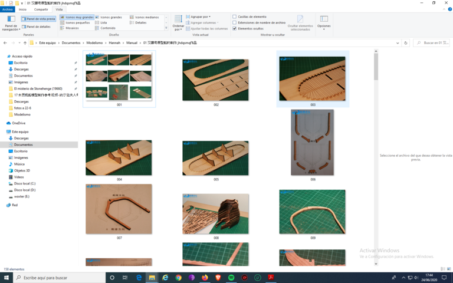Open Windows Start menu
Viewport: 453px width, 283px height.
pos(6,278)
